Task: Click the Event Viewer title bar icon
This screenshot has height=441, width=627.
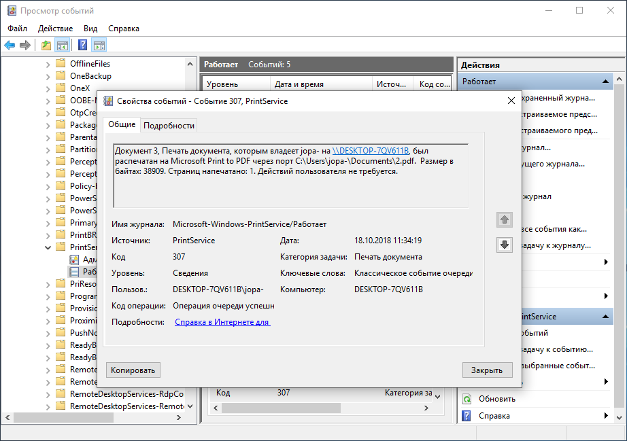Action: [x=12, y=10]
